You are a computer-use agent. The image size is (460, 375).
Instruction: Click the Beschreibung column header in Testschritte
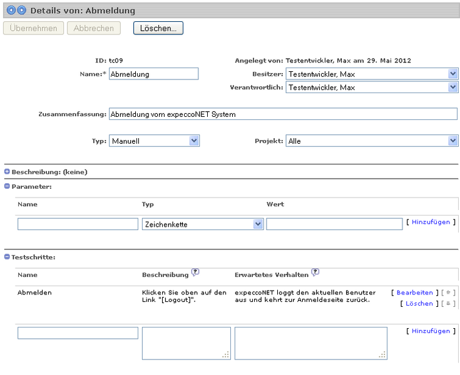(x=165, y=275)
